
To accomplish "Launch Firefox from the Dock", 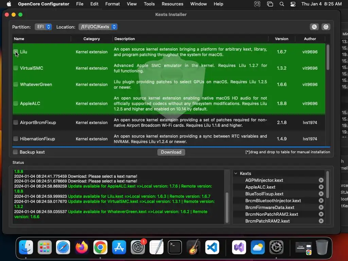I will 82,247.
